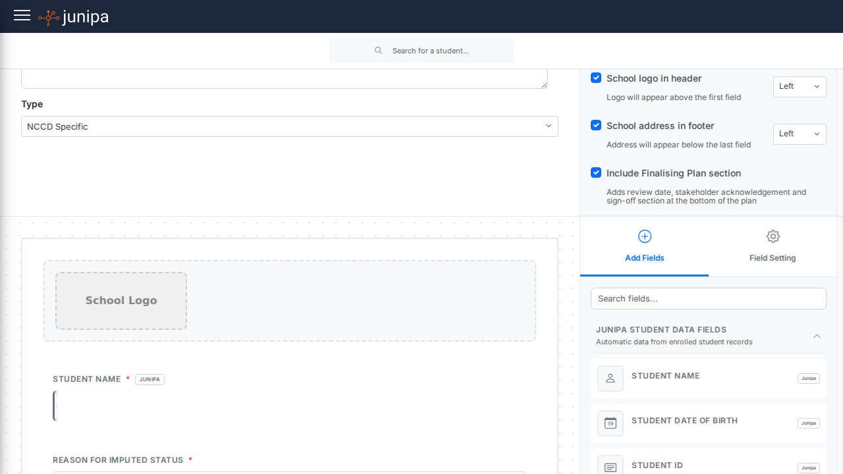Click the Field Setting gear icon
This screenshot has height=474, width=843.
(x=773, y=236)
